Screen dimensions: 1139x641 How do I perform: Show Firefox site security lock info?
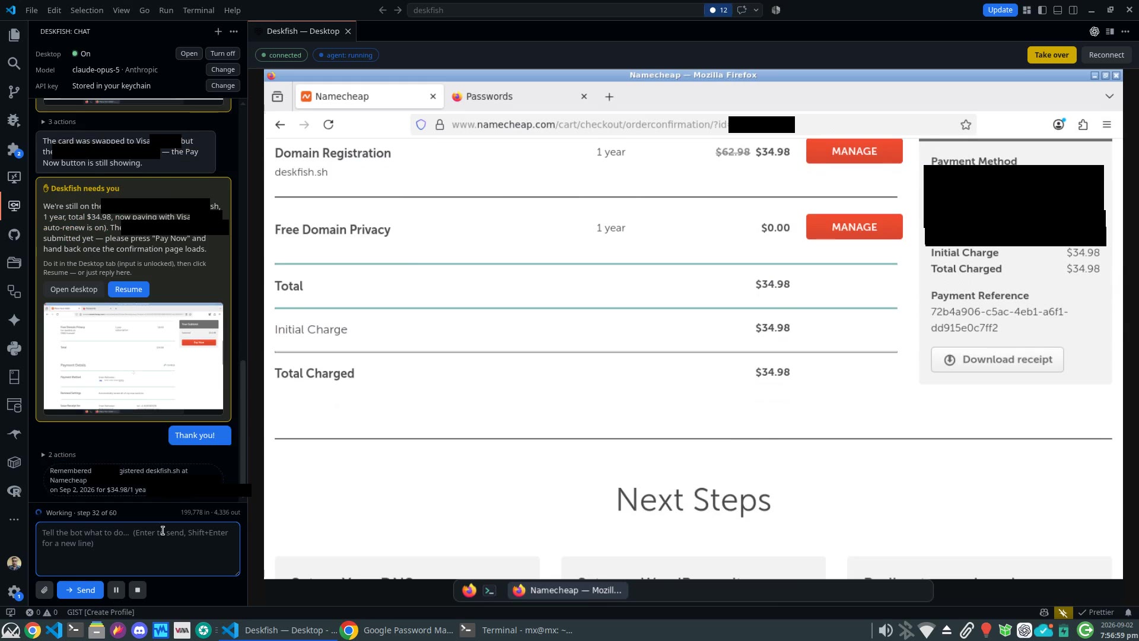coord(440,125)
